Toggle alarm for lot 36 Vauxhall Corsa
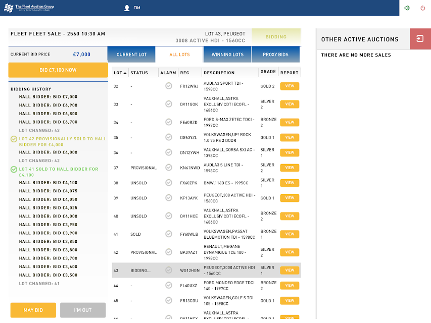This screenshot has height=323, width=431. [169, 152]
